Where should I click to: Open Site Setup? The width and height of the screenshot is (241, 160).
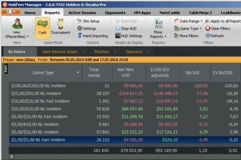coord(88,21)
